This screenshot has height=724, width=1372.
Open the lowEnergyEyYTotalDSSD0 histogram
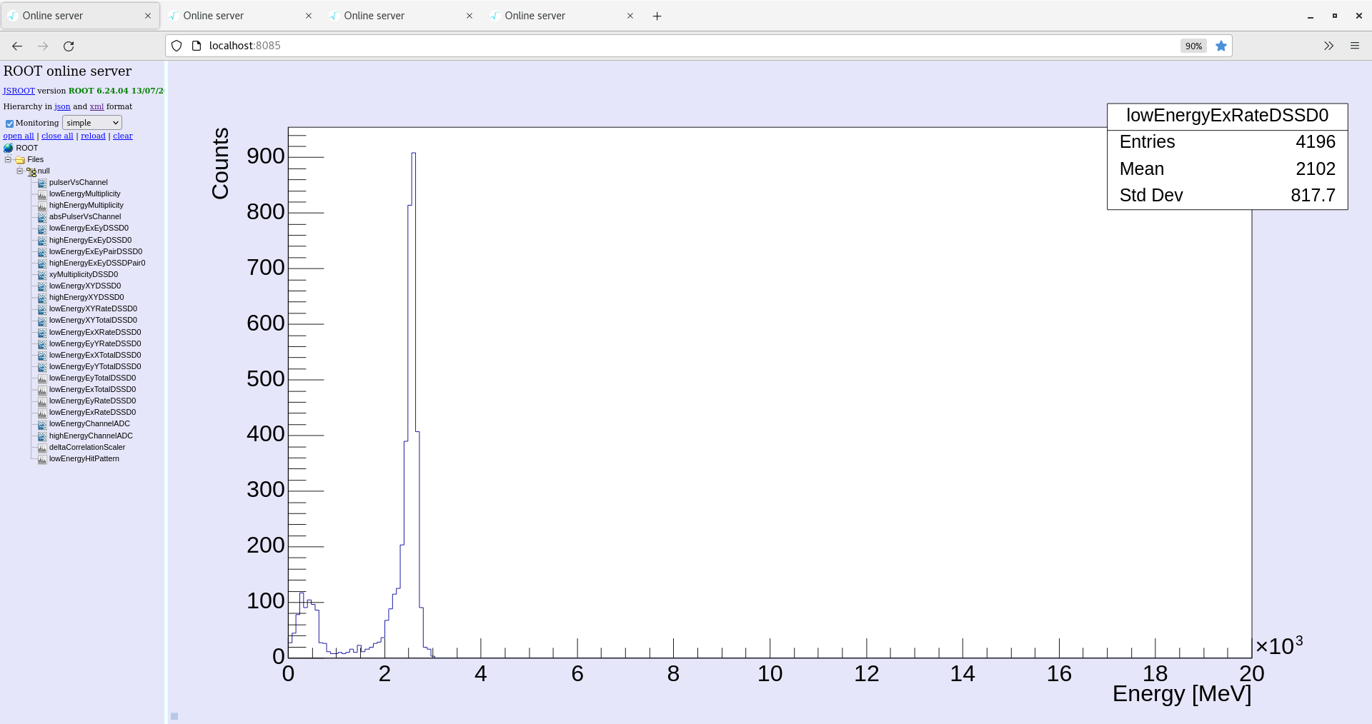(95, 367)
